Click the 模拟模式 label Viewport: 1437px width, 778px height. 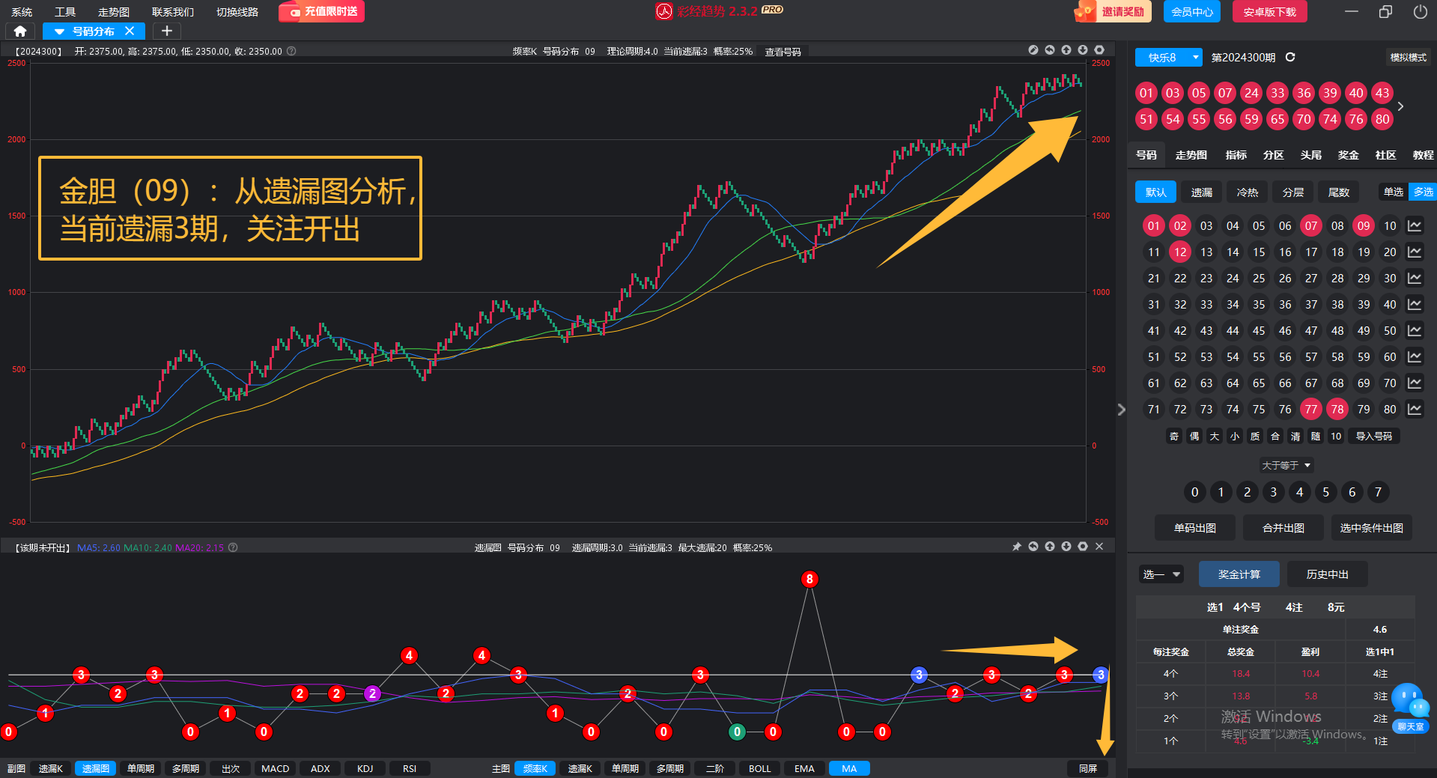pos(1408,57)
